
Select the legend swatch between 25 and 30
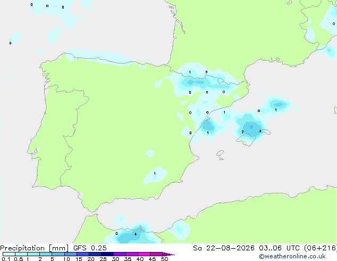(x=107, y=254)
